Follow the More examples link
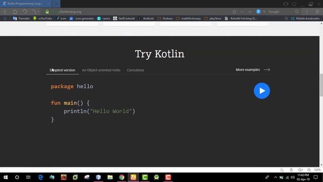323x182 pixels. (x=253, y=70)
